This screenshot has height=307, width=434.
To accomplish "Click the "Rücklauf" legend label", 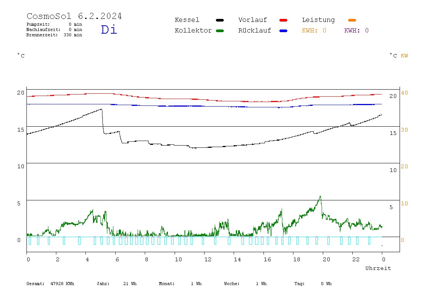I will [x=255, y=31].
